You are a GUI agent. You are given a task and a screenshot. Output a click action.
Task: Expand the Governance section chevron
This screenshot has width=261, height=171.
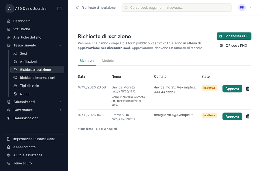click(x=60, y=110)
